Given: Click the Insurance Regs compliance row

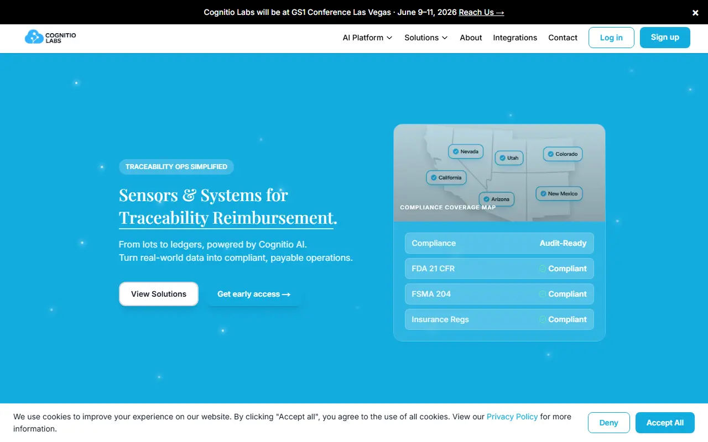Looking at the screenshot, I should click(x=499, y=319).
